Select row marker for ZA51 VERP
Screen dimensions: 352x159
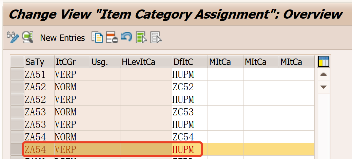pos(17,74)
